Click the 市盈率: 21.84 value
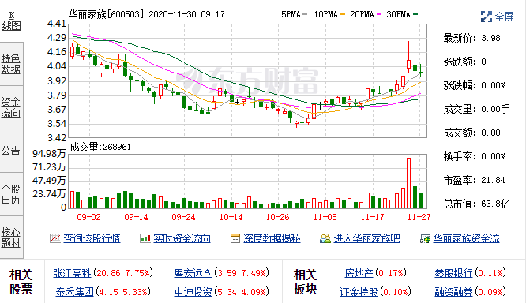Image resolution: width=526 pixels, height=303 pixels. point(493,181)
